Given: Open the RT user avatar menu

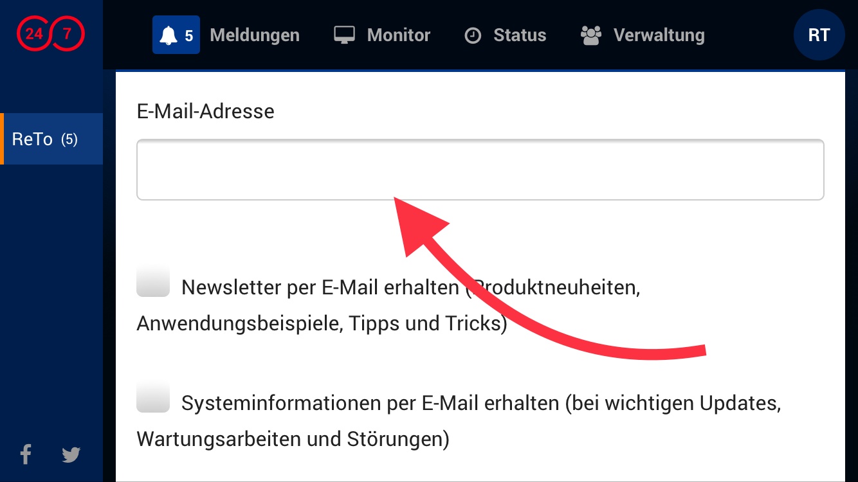Looking at the screenshot, I should (819, 35).
